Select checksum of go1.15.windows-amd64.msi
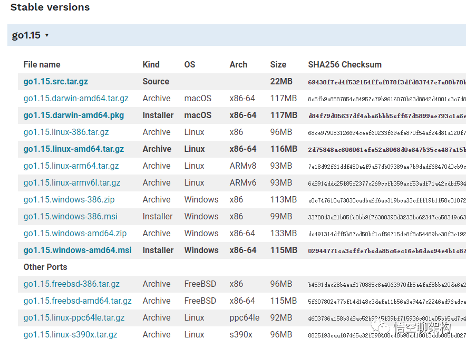This screenshot has height=348, width=466. click(387, 251)
